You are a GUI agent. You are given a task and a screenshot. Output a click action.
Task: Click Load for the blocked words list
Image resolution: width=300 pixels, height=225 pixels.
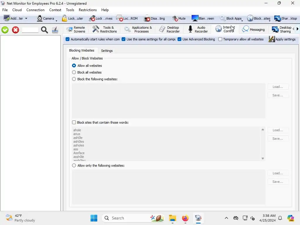tap(278, 130)
